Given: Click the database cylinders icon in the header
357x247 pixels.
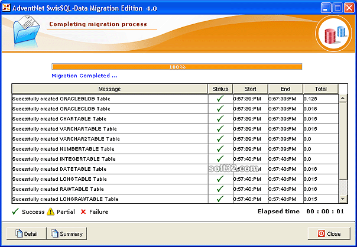Looking at the screenshot, I should (x=334, y=34).
